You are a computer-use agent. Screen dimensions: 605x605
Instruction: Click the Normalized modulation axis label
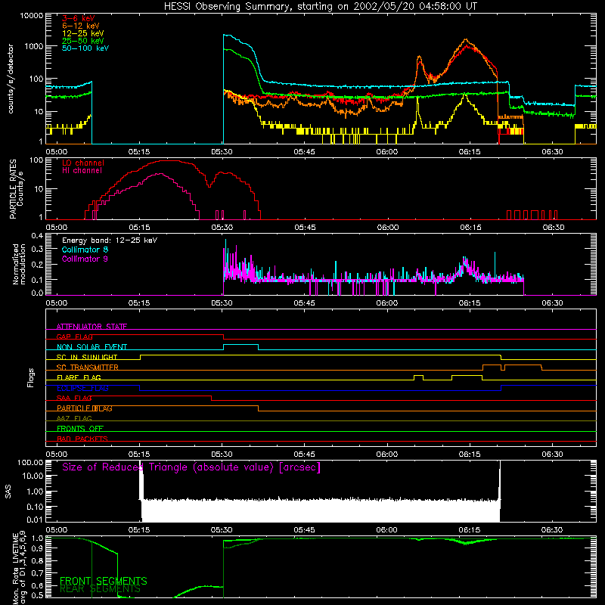(x=18, y=264)
